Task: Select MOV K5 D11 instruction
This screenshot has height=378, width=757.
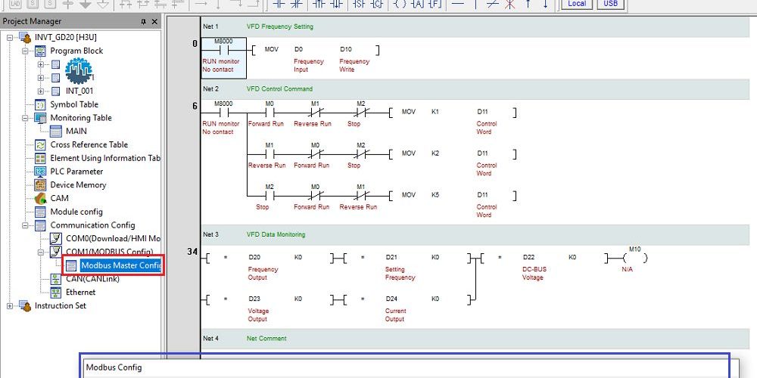Action: pyautogui.click(x=453, y=195)
